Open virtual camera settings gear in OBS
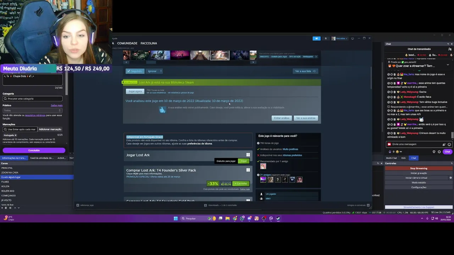The width and height of the screenshot is (454, 255). point(451,178)
